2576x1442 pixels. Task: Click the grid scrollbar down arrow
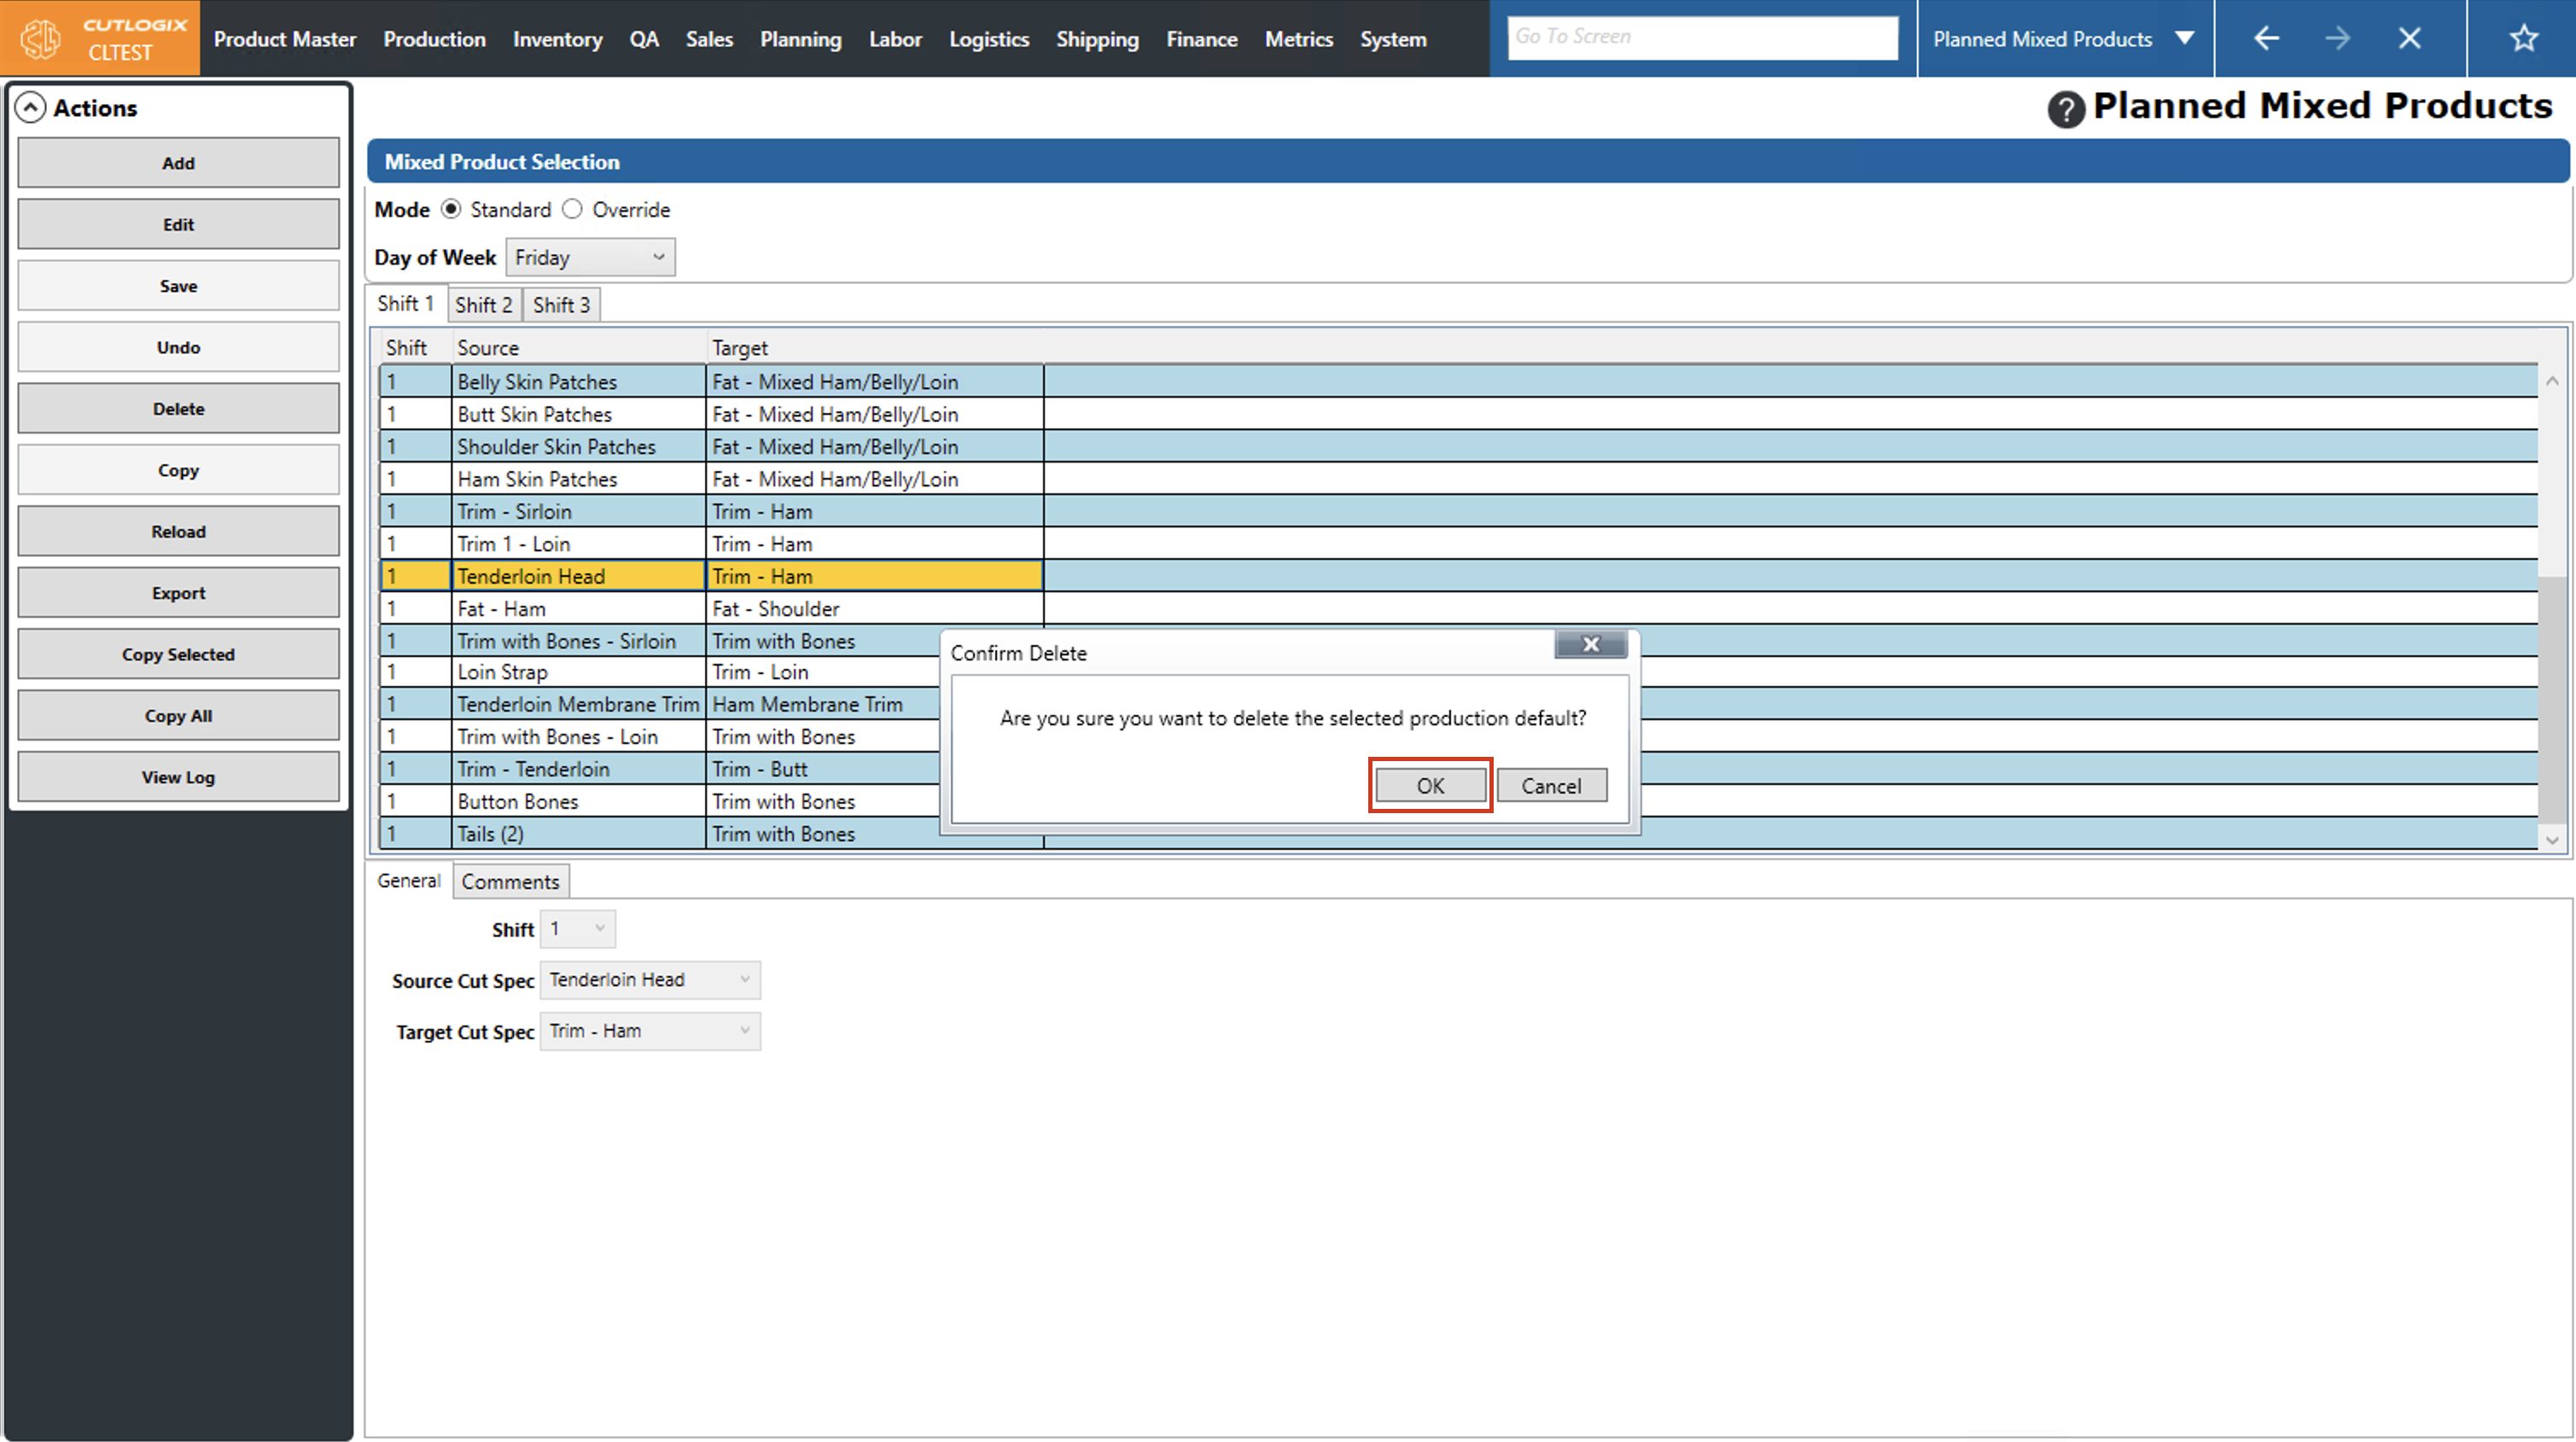point(2551,840)
